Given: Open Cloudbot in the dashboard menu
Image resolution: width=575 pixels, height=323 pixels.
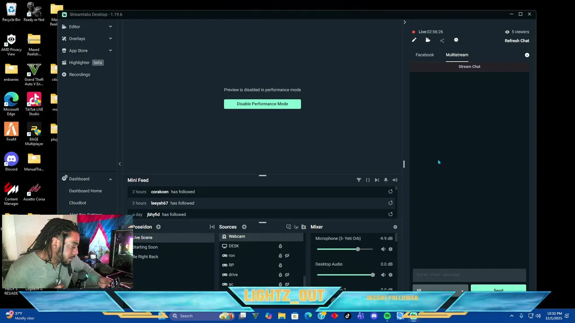Looking at the screenshot, I should tap(78, 203).
